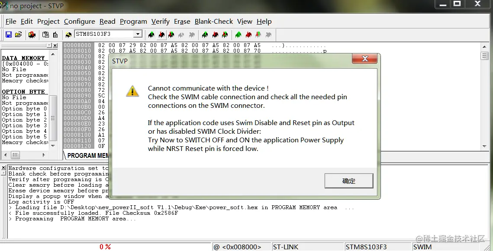Click the left panel horizontal scroll-left arrow

[5, 155]
